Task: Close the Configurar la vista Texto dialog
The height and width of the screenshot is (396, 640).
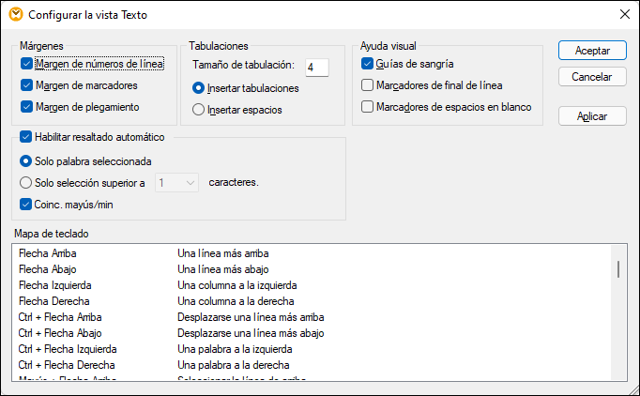Action: (x=623, y=15)
